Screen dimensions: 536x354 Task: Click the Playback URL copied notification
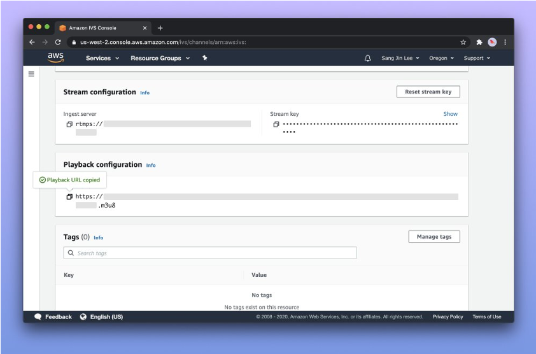click(x=70, y=180)
